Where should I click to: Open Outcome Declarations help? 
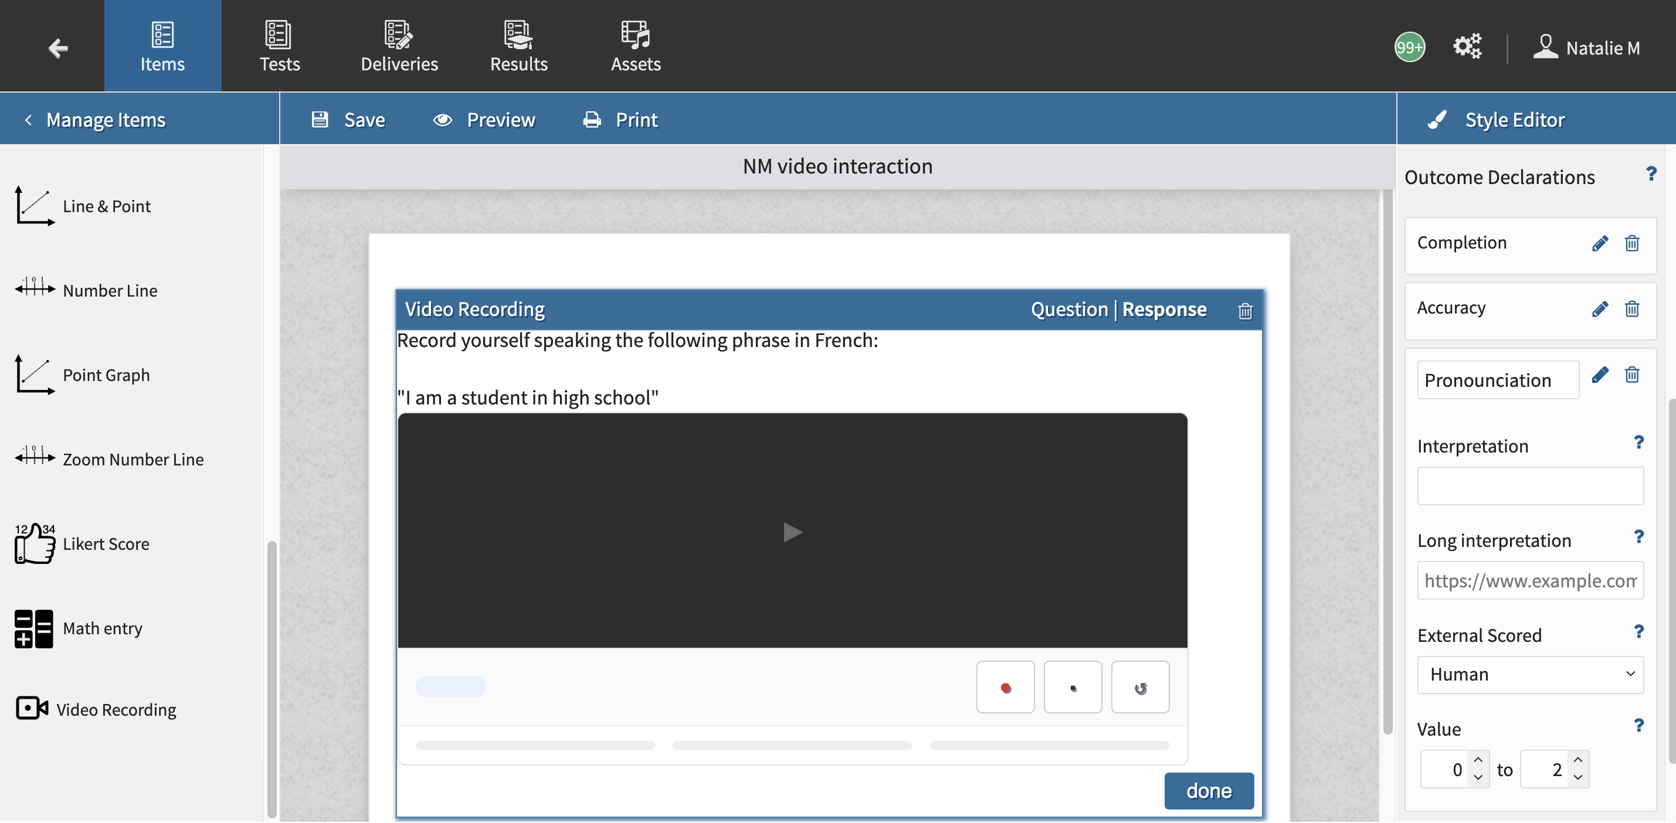[1651, 174]
